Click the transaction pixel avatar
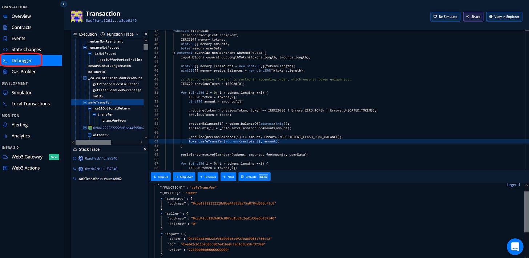 (x=76, y=16)
